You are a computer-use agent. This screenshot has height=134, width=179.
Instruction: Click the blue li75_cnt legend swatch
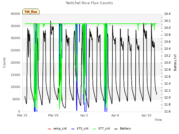73,129
